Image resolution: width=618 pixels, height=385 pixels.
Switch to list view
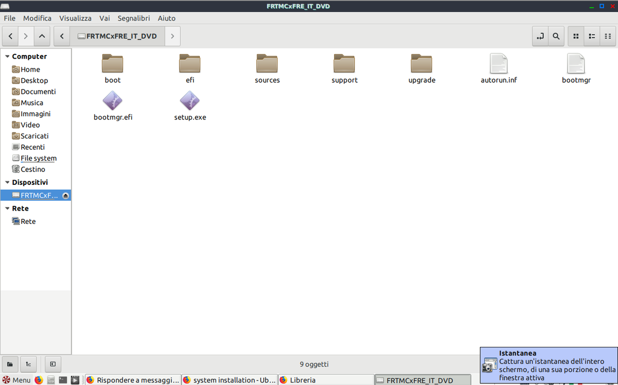coord(592,37)
